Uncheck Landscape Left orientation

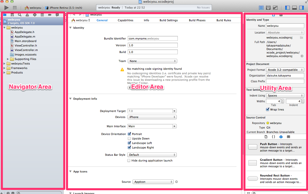click(x=129, y=143)
